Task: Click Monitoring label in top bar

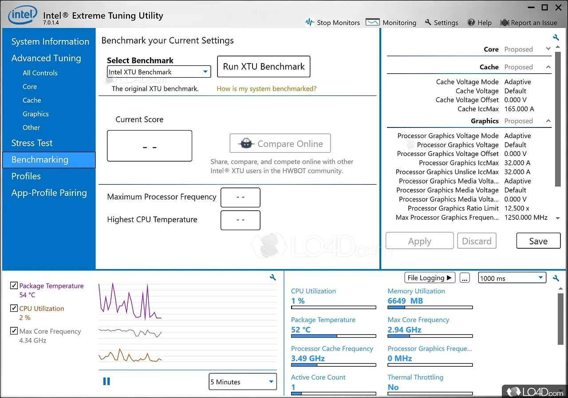Action: tap(399, 23)
